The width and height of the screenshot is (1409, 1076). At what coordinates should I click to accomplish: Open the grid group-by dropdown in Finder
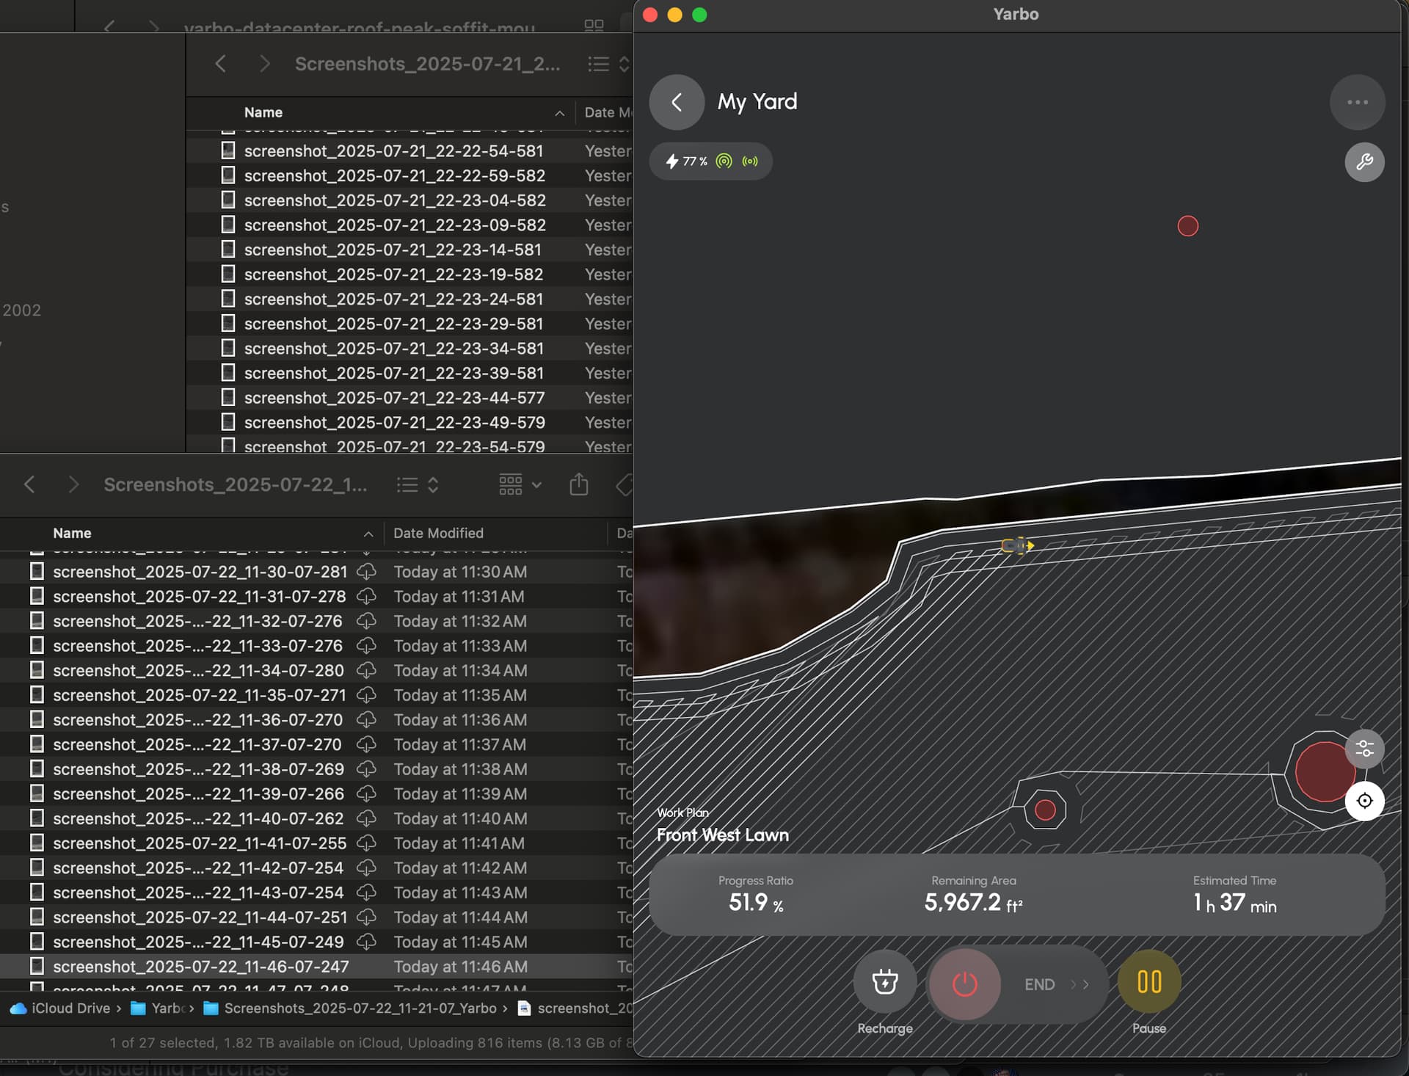click(x=520, y=484)
